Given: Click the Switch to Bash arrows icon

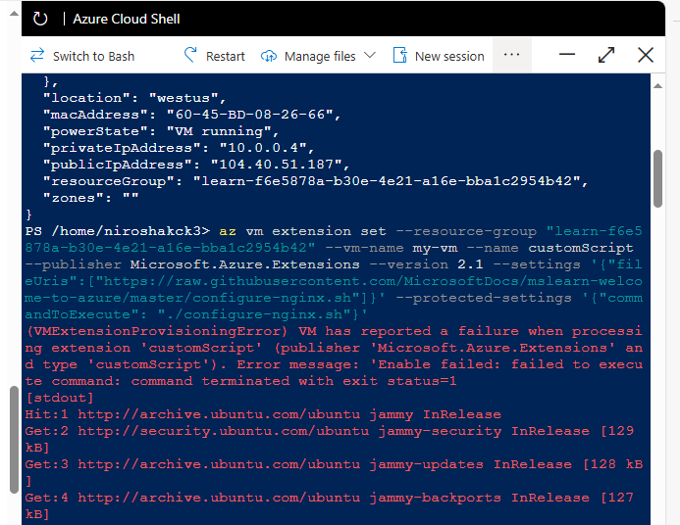Looking at the screenshot, I should click(x=37, y=56).
